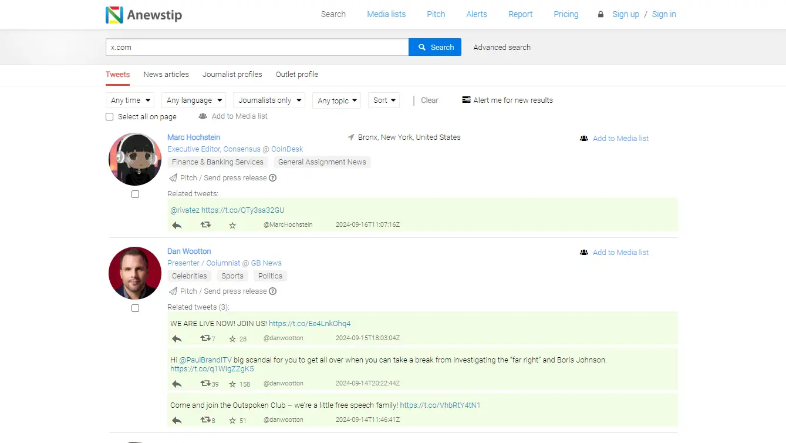
Task: Switch to the Outlet profile tab
Action: coord(297,75)
